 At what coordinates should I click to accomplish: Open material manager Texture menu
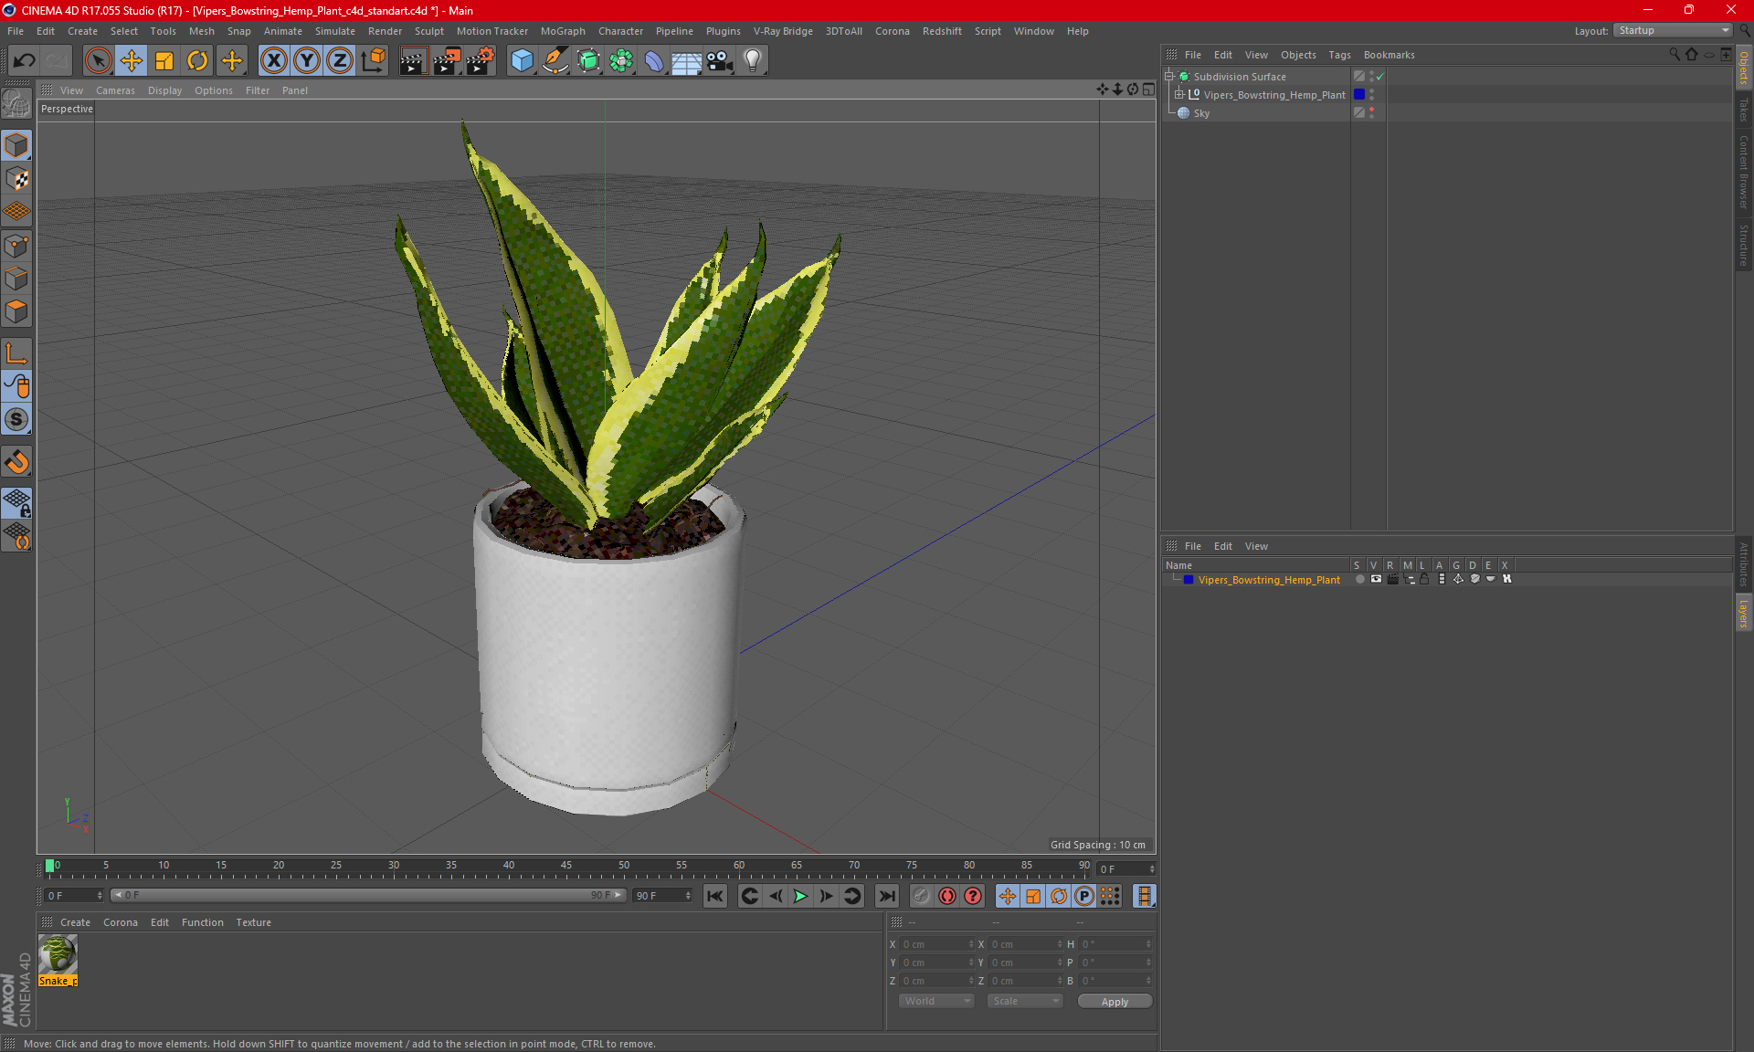pos(253,922)
